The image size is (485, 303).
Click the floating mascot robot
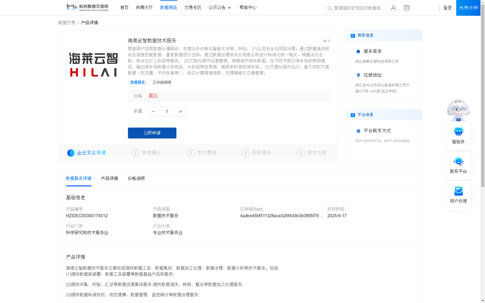[x=458, y=110]
